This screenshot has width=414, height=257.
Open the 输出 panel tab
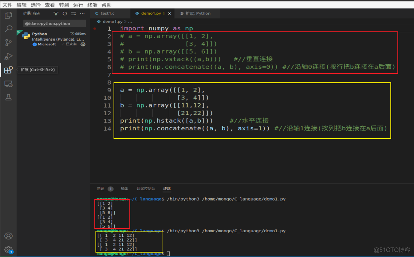(125, 189)
